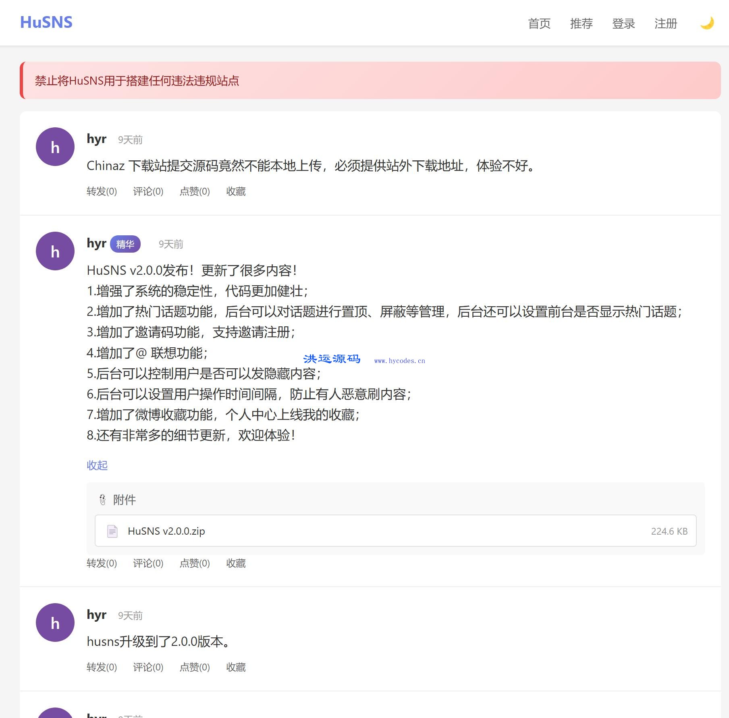729x718 pixels.
Task: Switch to the 推荐 tab
Action: tap(581, 24)
